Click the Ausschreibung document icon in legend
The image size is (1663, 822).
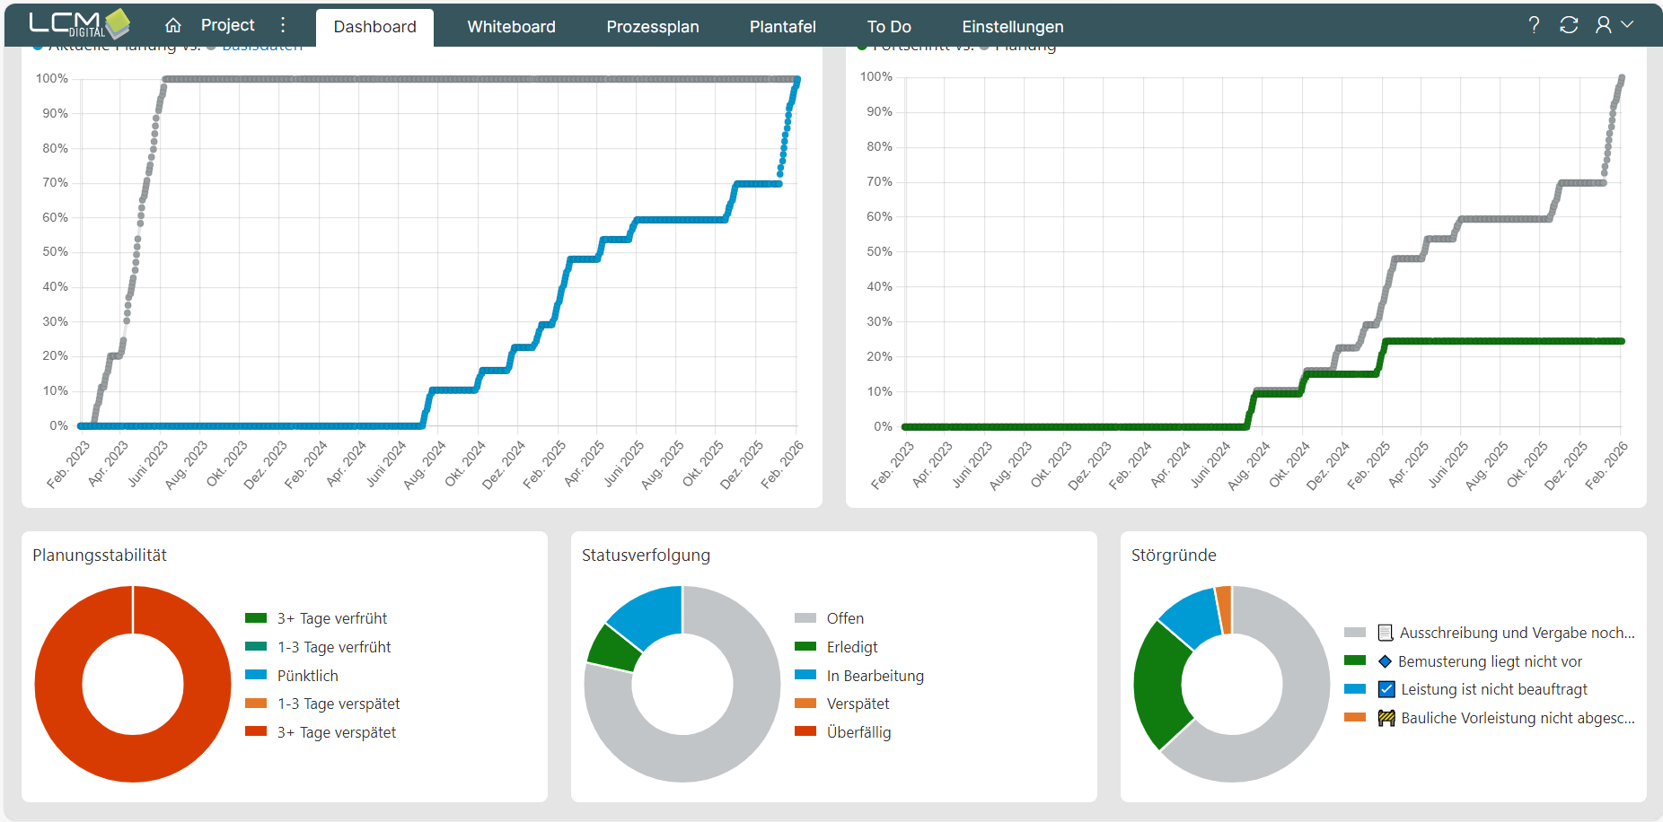point(1386,633)
